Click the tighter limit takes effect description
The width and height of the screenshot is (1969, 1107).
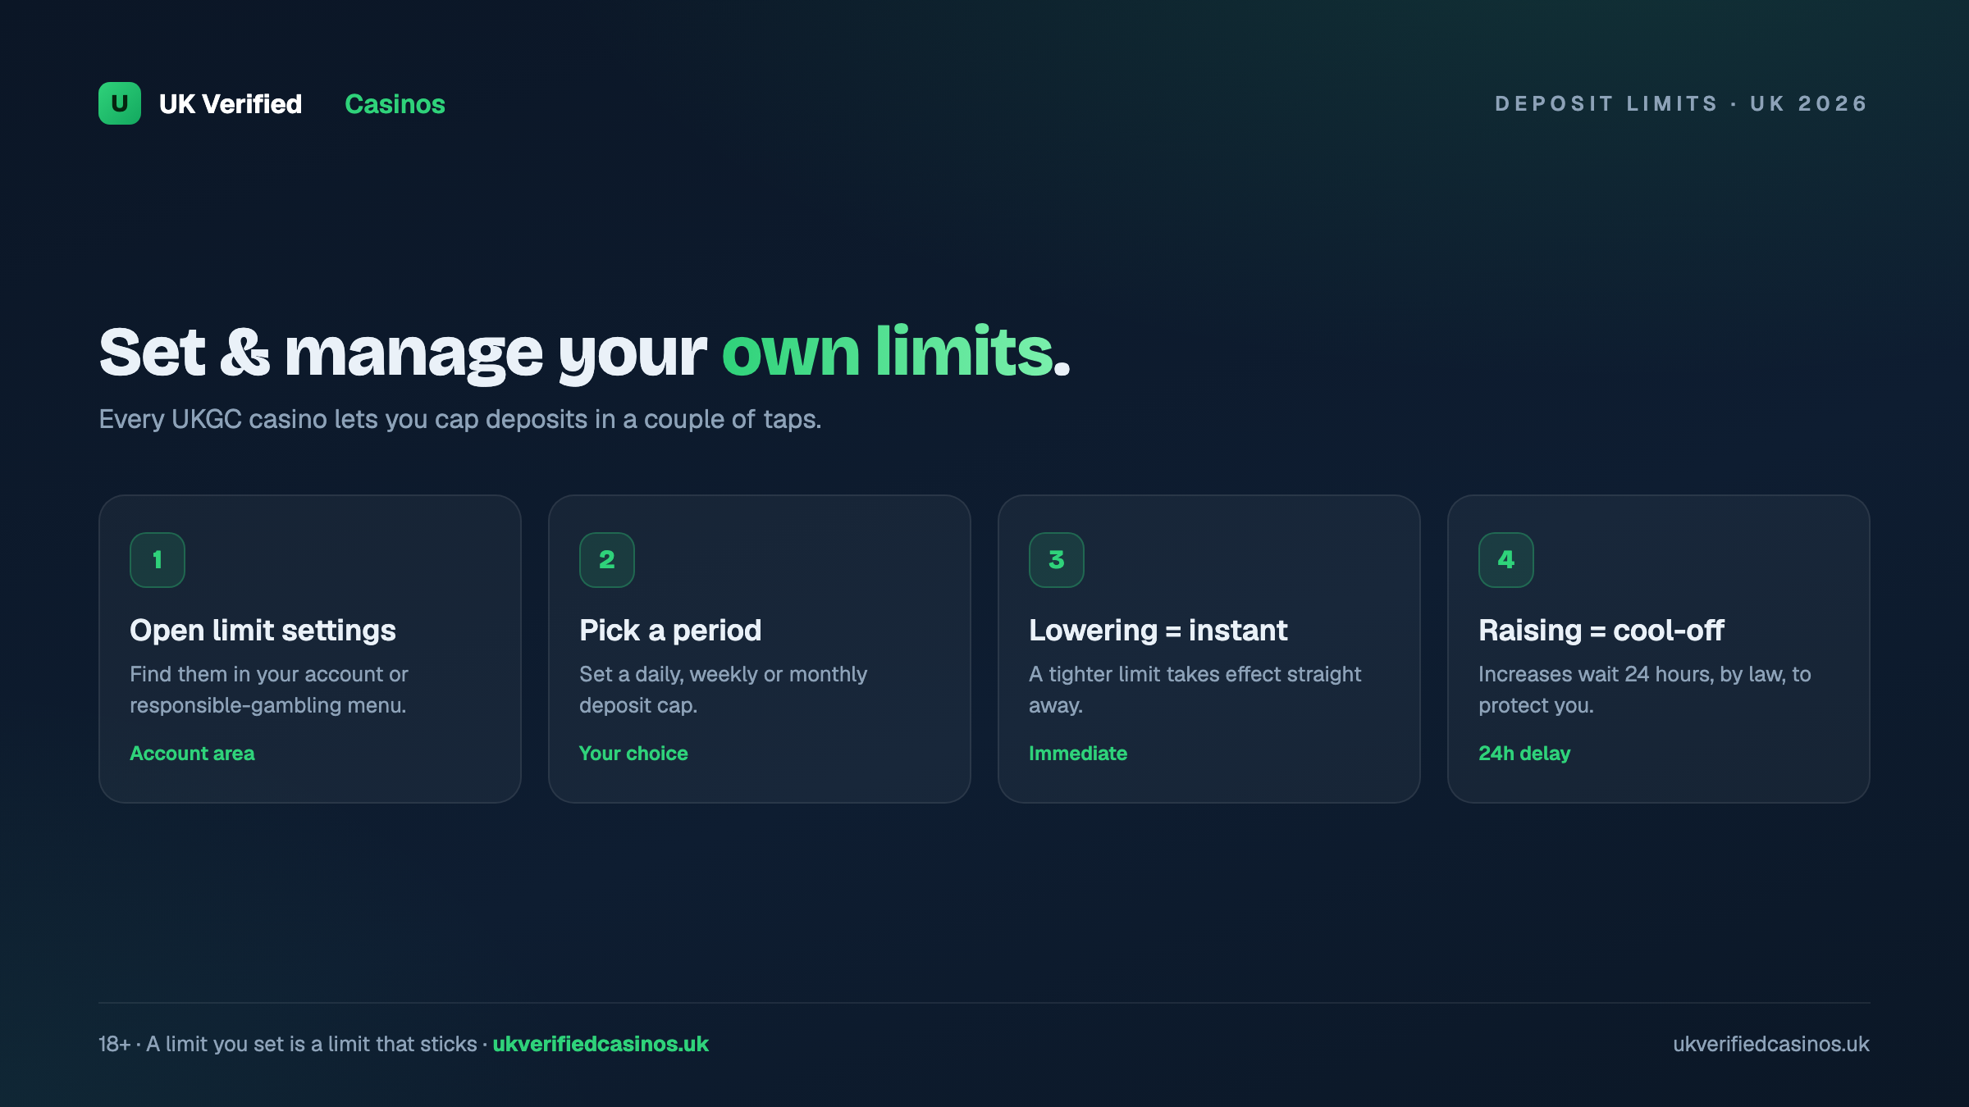tap(1195, 690)
